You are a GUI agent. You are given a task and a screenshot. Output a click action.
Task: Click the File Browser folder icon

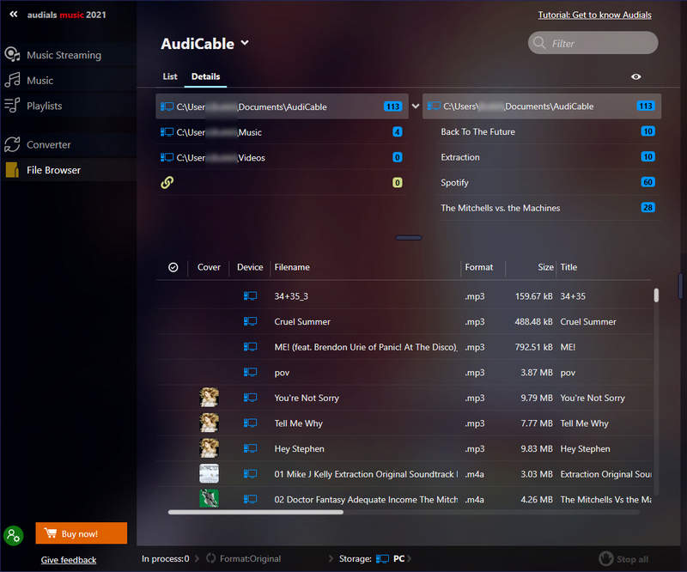click(12, 170)
